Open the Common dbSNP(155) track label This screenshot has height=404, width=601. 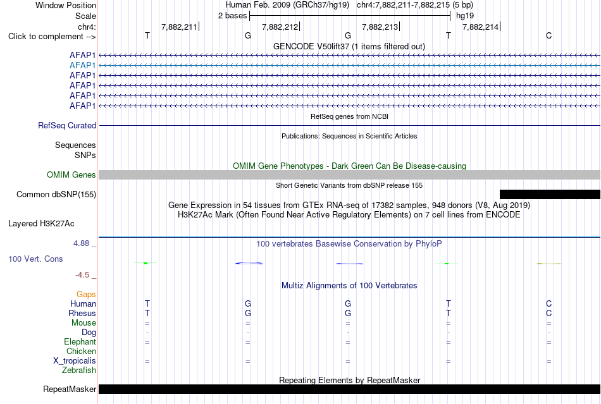click(56, 195)
